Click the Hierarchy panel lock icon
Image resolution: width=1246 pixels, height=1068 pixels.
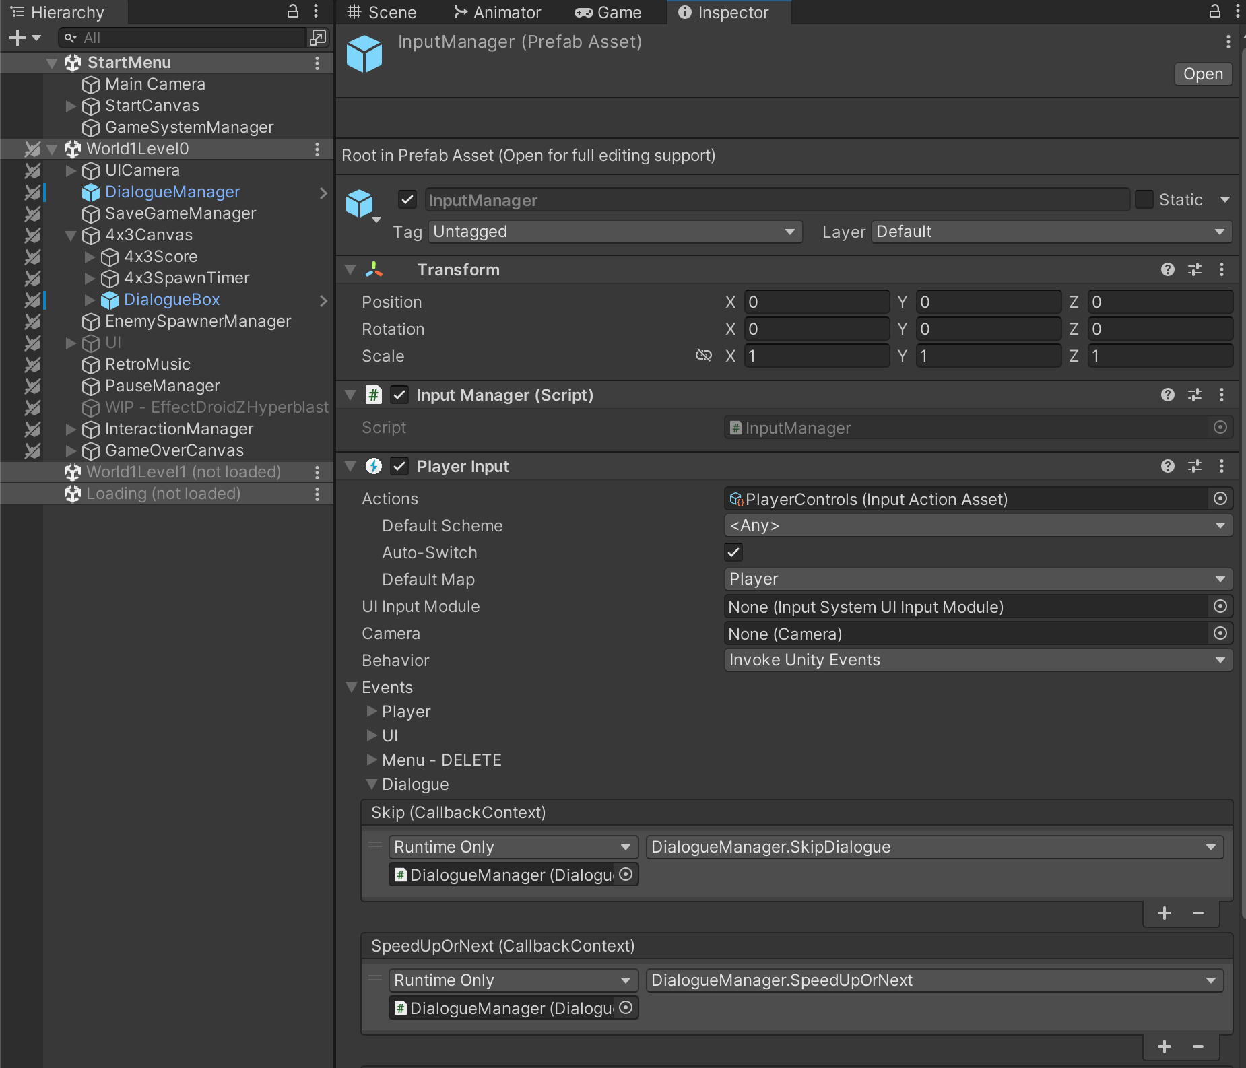(x=293, y=11)
